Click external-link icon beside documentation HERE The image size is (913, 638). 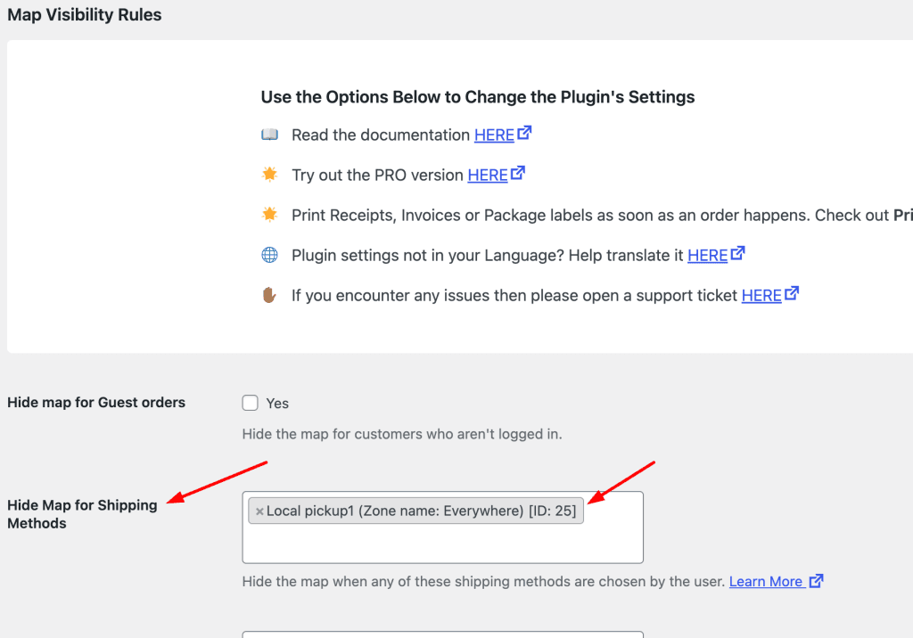(525, 134)
